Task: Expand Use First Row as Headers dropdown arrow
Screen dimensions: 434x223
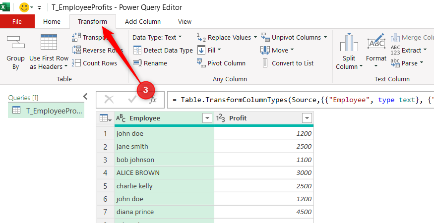Action: tap(66, 67)
